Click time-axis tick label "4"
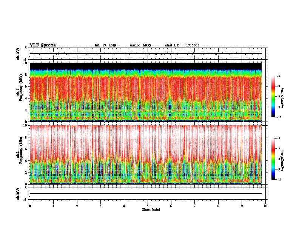299x231 pixels. [124, 206]
